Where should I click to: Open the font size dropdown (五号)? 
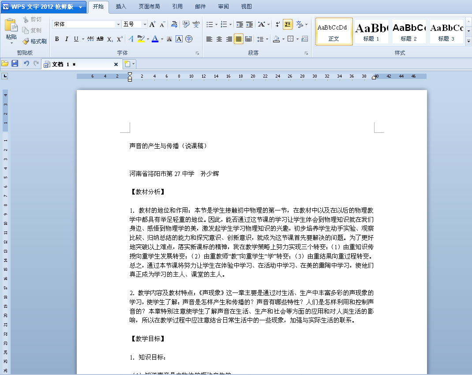click(144, 24)
